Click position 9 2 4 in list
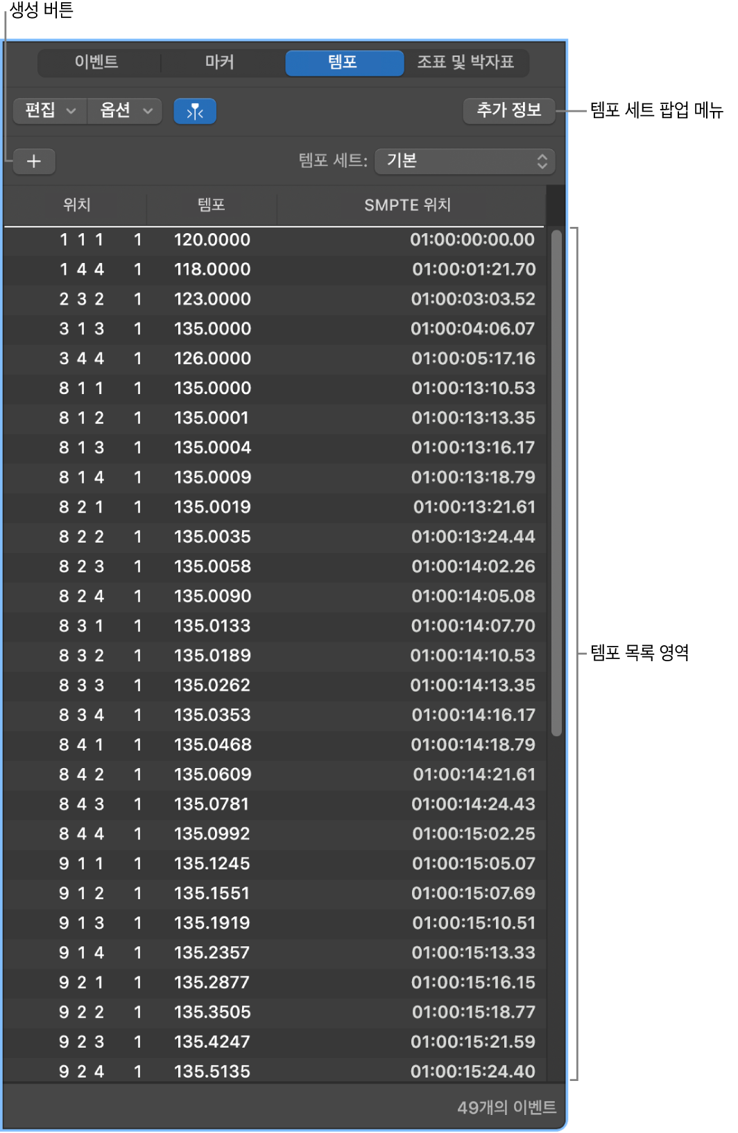This screenshot has width=738, height=1133. coord(82,1072)
